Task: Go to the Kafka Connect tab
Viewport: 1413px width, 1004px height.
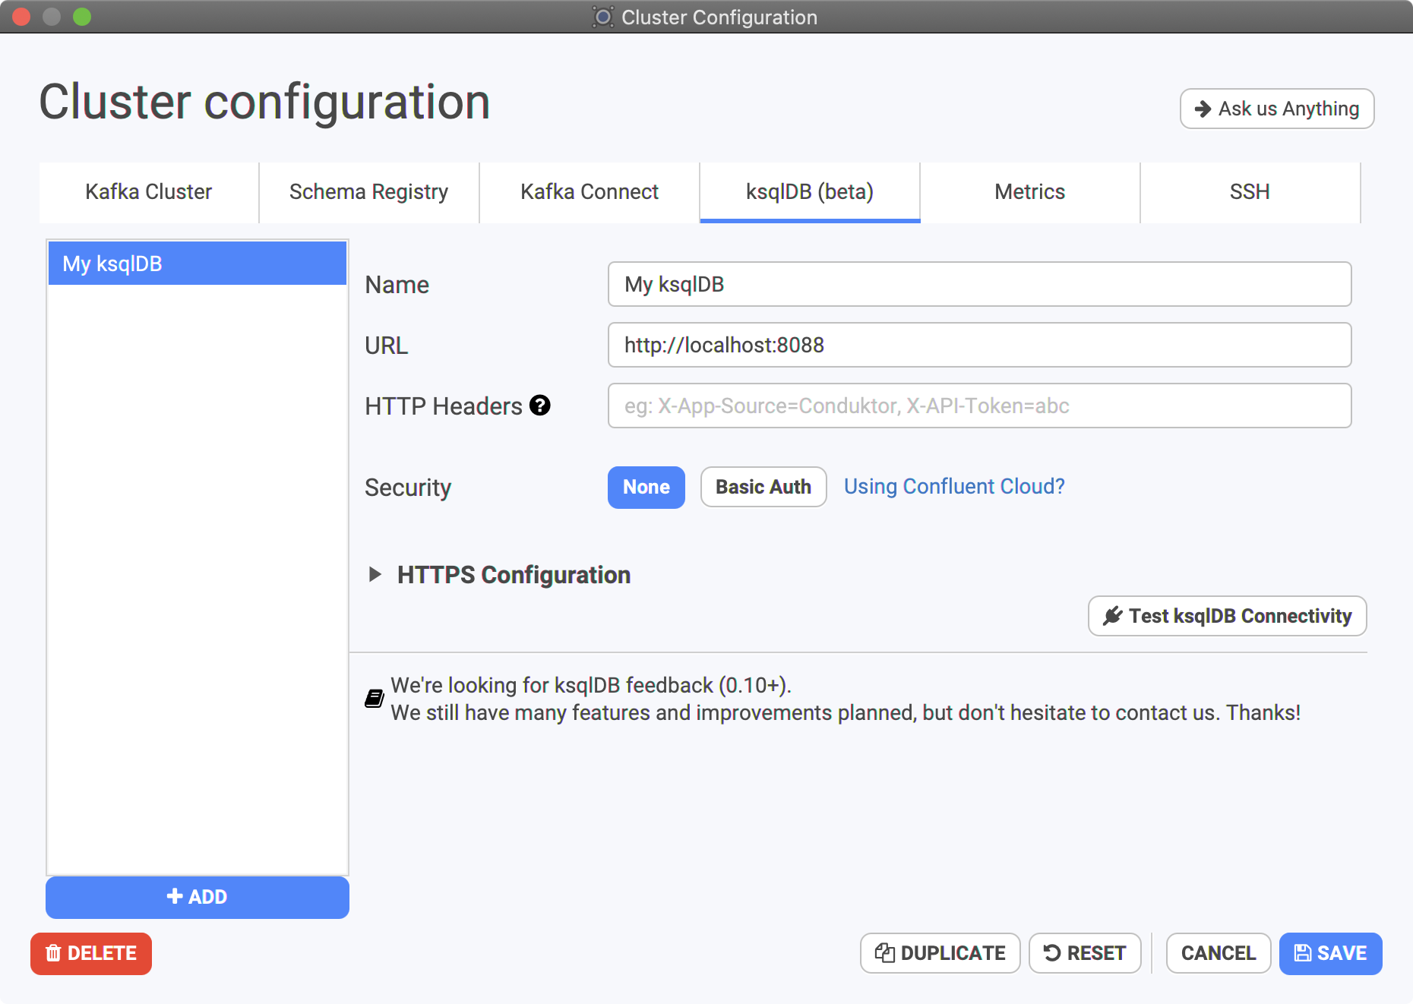Action: 590,192
